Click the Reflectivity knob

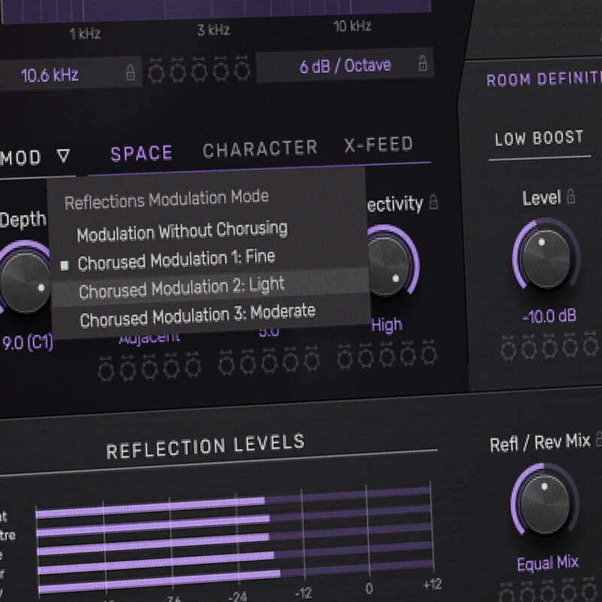tap(388, 265)
